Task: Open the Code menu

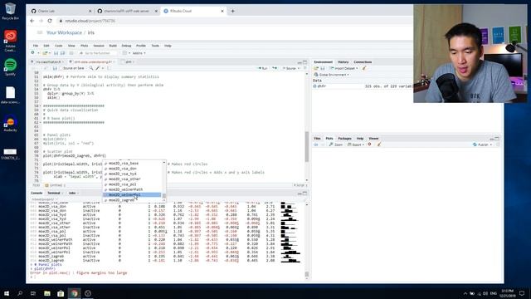Action: 59,46
